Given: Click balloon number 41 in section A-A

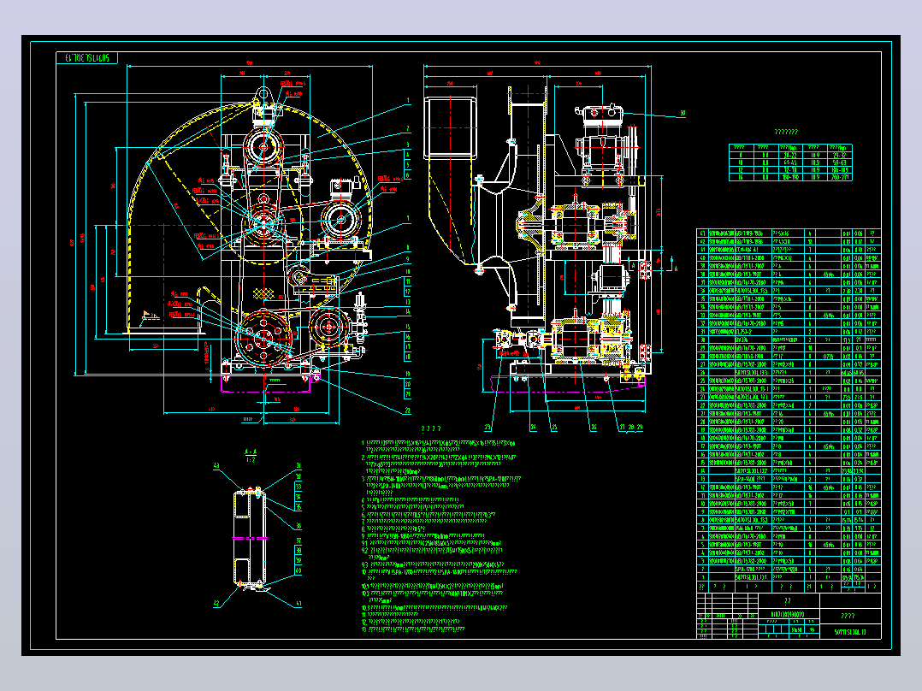Looking at the screenshot, I should tap(298, 604).
